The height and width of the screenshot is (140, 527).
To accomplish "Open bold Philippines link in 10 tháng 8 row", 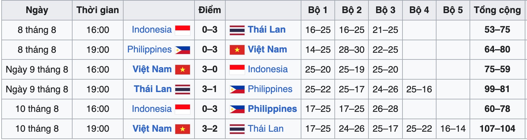I will [272, 109].
